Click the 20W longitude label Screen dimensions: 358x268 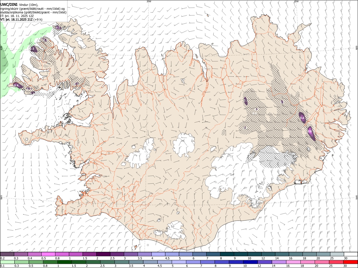tap(149, 1)
